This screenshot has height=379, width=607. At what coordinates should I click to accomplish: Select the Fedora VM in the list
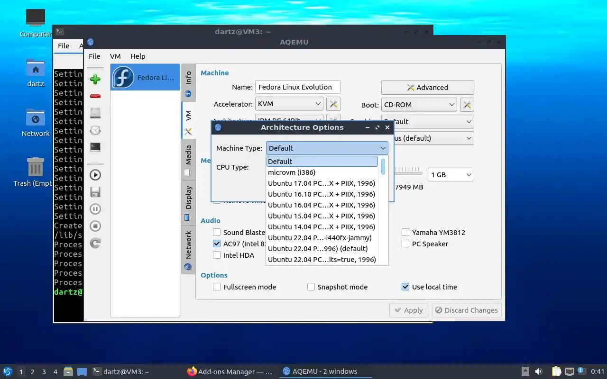pyautogui.click(x=145, y=78)
